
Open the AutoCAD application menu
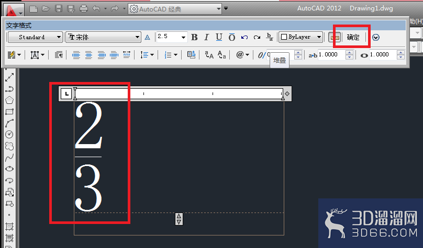(14, 10)
